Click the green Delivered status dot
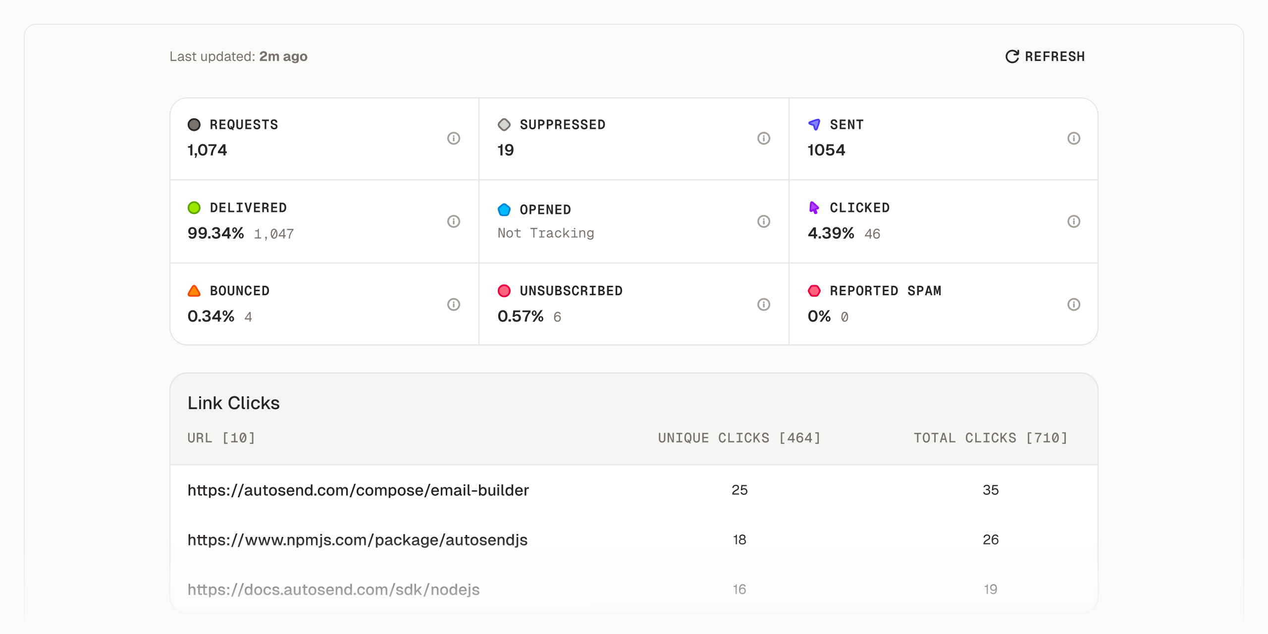Image resolution: width=1268 pixels, height=634 pixels. click(194, 208)
